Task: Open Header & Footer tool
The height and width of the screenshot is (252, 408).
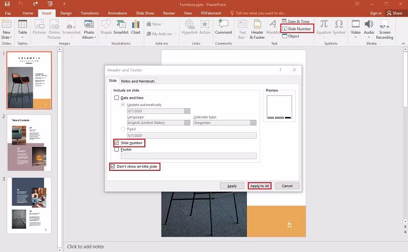Action: [x=257, y=29]
